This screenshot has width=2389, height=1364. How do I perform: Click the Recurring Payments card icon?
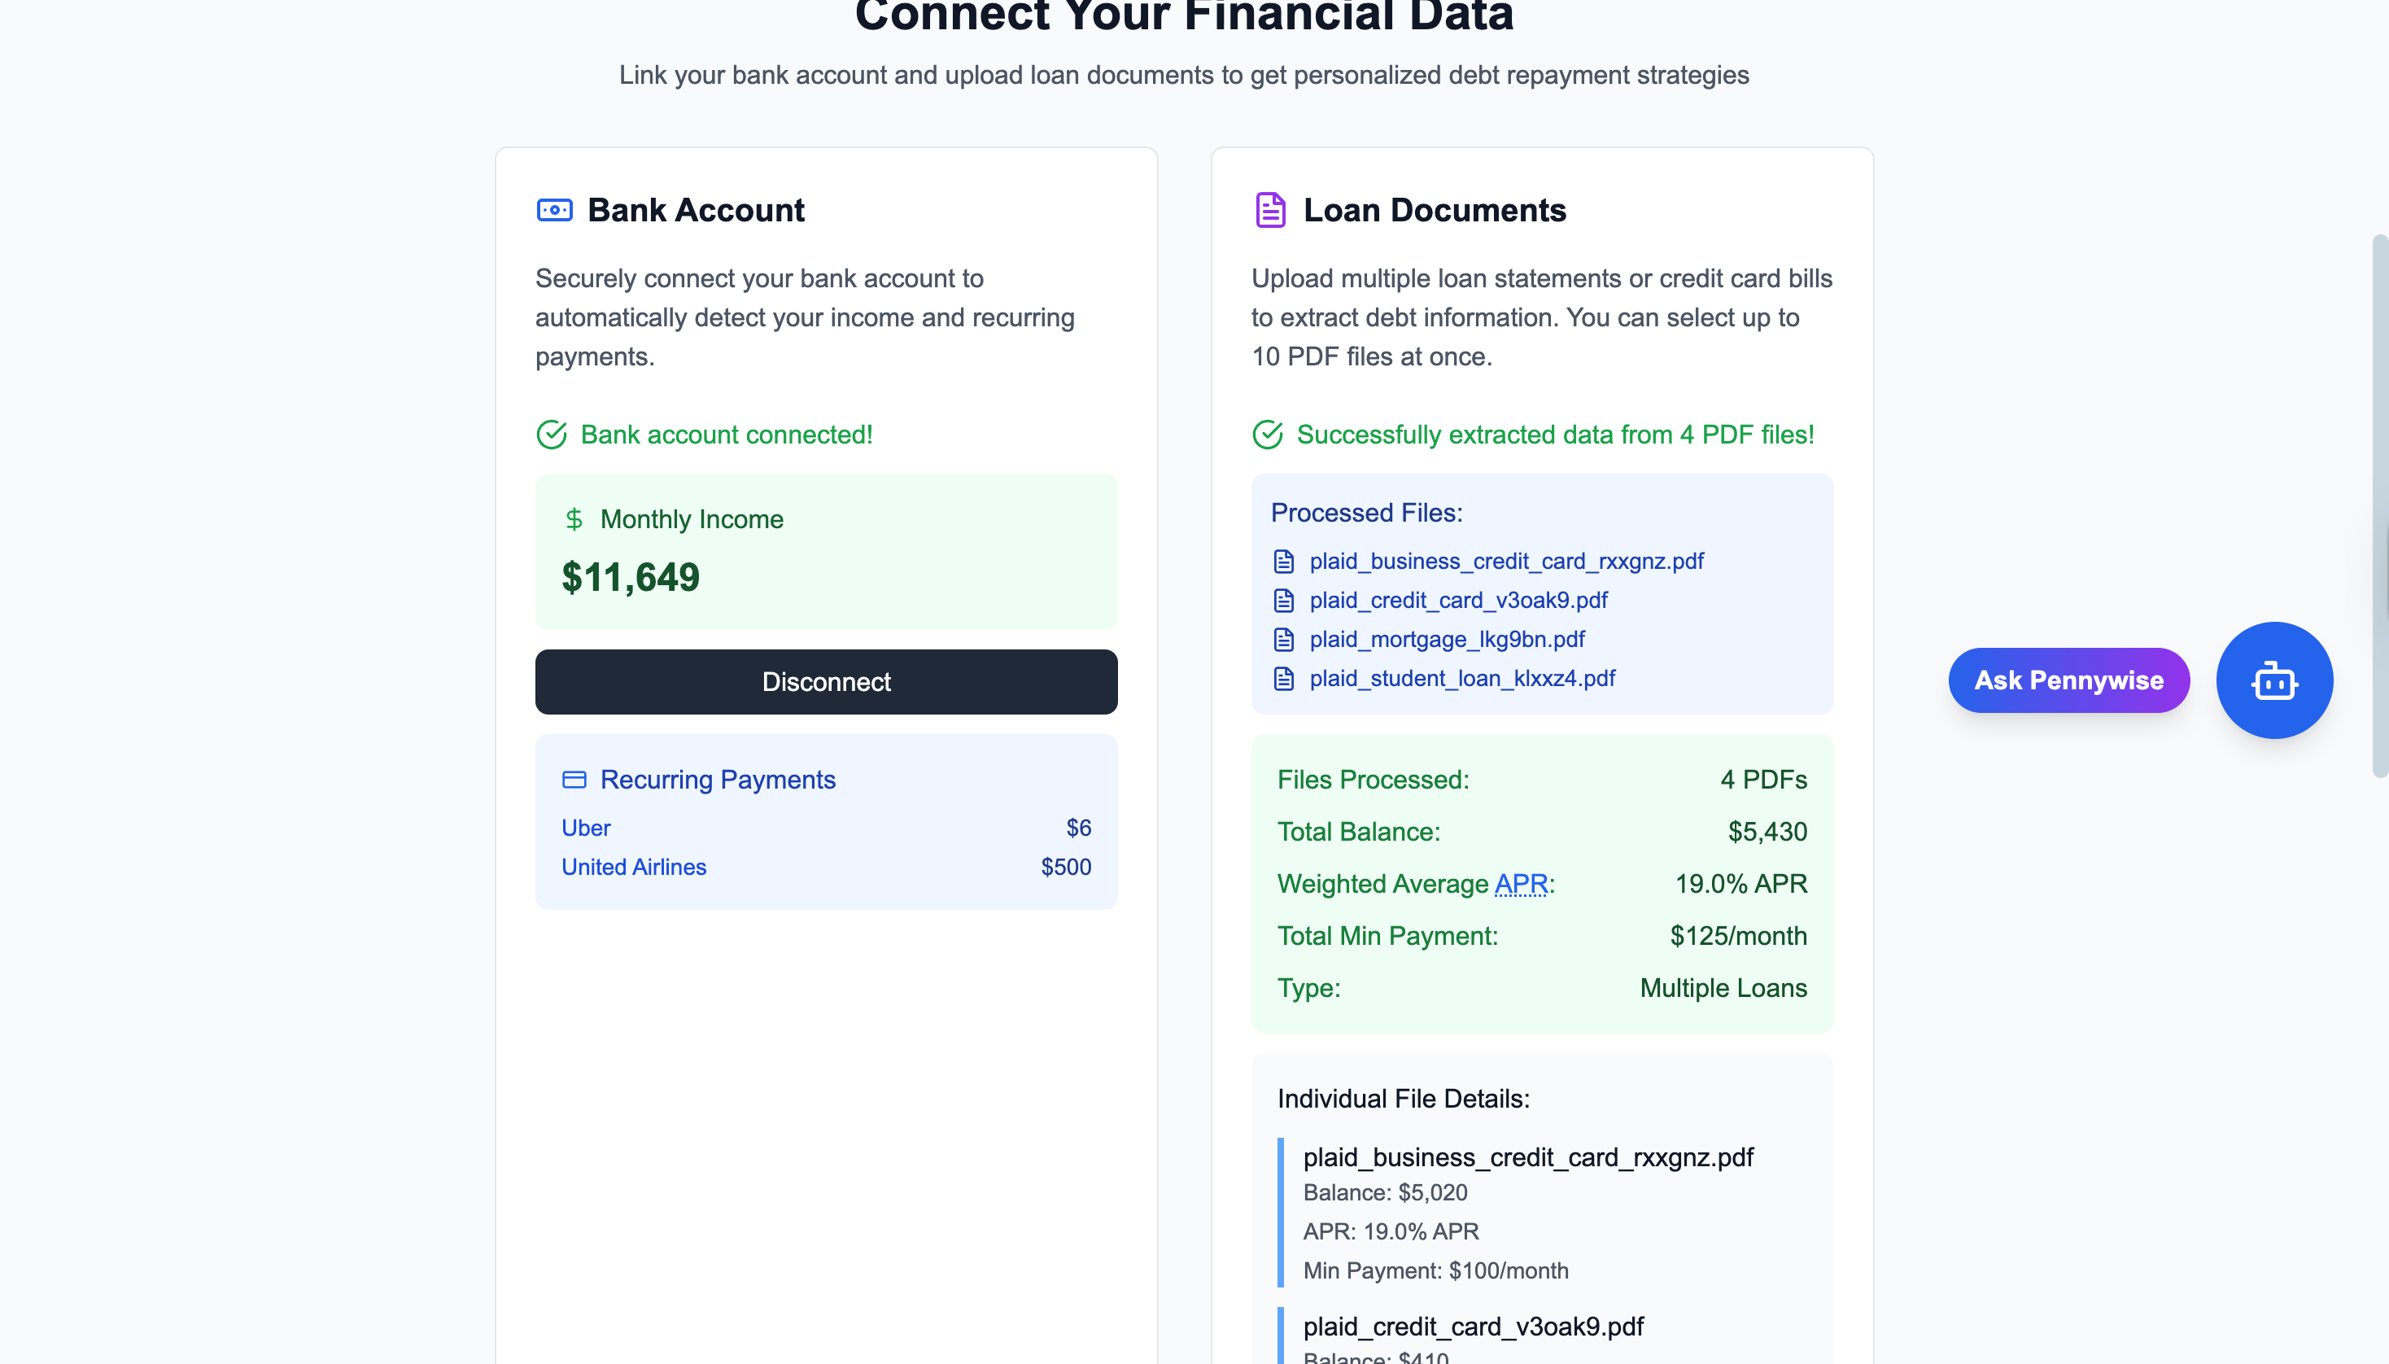tap(574, 780)
